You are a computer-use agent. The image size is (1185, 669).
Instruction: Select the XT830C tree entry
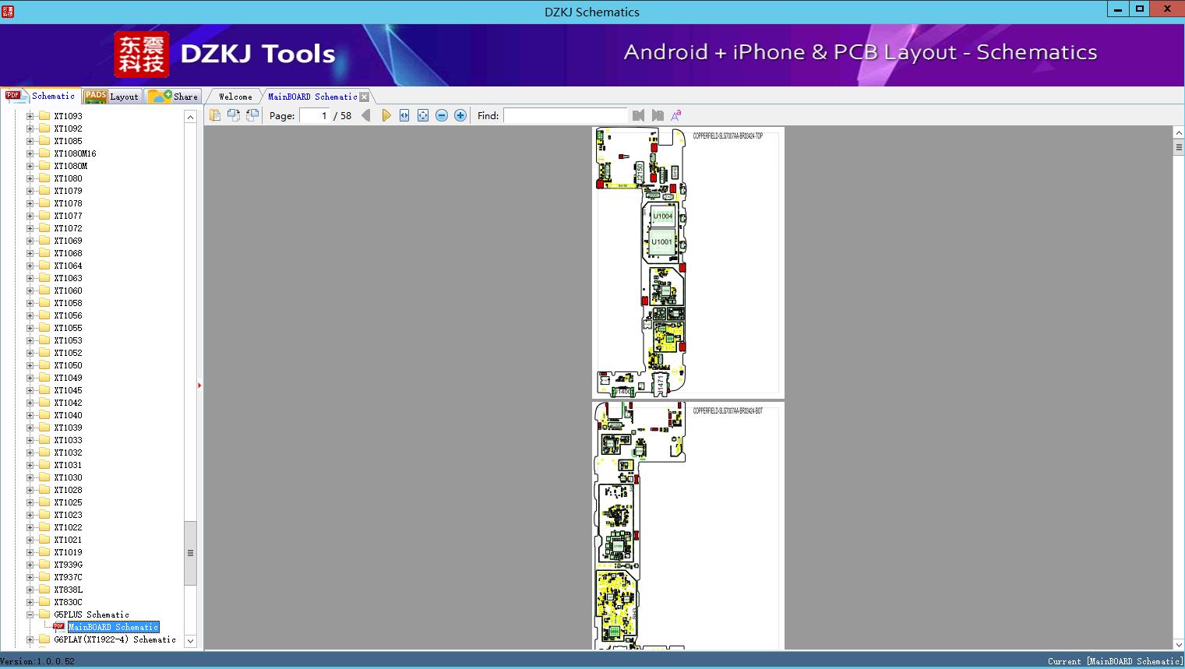click(68, 602)
